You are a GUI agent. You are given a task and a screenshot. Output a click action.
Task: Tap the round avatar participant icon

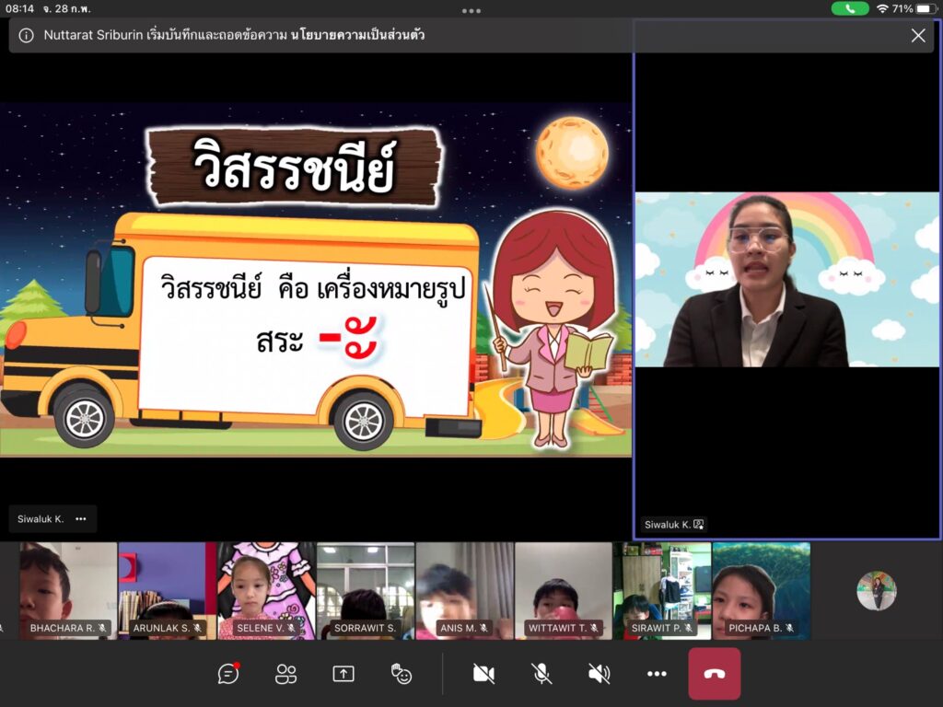pos(876,591)
